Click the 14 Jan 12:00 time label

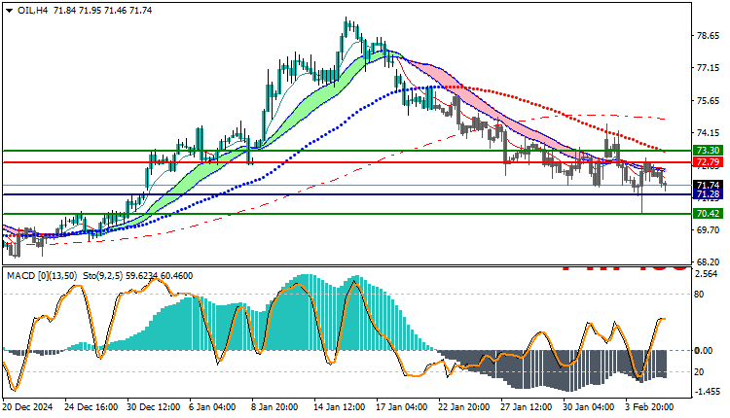340,407
